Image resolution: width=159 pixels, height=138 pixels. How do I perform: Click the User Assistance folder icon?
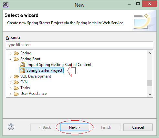point(16,94)
